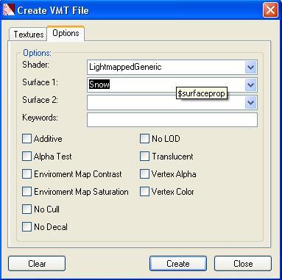The width and height of the screenshot is (282, 280).
Task: Toggle the Translucent checkbox
Action: click(x=144, y=157)
